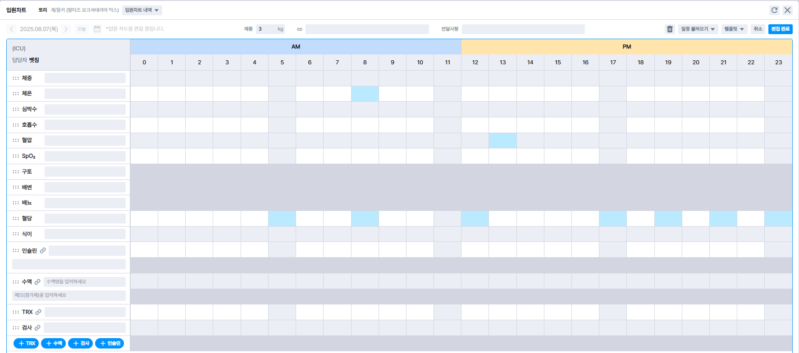Click the + 수액 add button

tap(54, 344)
